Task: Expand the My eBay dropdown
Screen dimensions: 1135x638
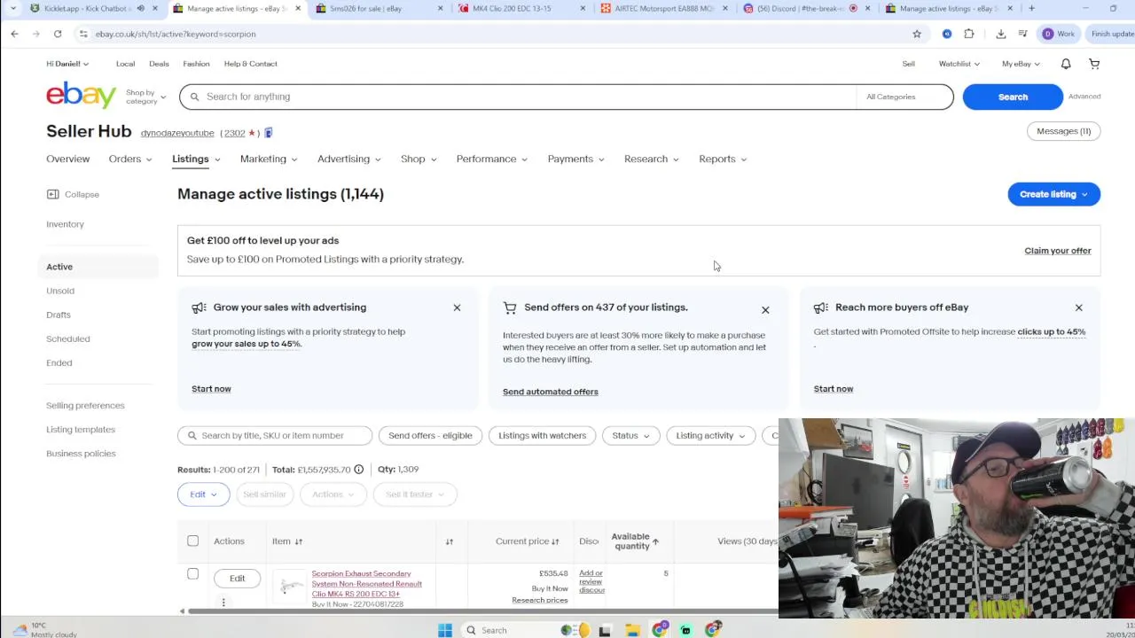Action: pyautogui.click(x=1021, y=64)
